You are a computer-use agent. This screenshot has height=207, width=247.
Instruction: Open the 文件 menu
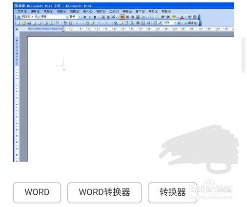coord(22,11)
